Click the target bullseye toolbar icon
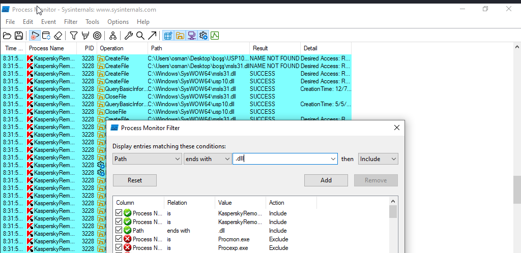The width and height of the screenshot is (521, 253). [97, 36]
